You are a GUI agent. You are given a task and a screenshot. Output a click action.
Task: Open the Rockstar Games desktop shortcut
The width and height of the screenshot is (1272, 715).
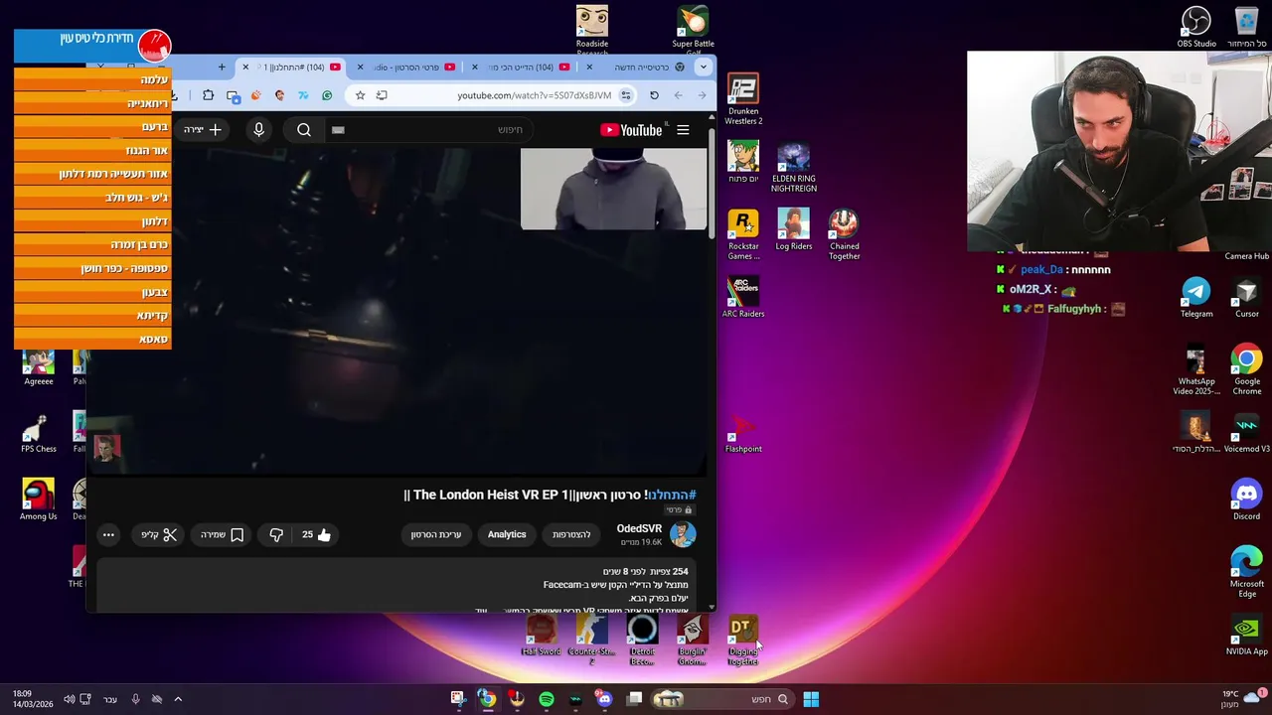click(743, 234)
